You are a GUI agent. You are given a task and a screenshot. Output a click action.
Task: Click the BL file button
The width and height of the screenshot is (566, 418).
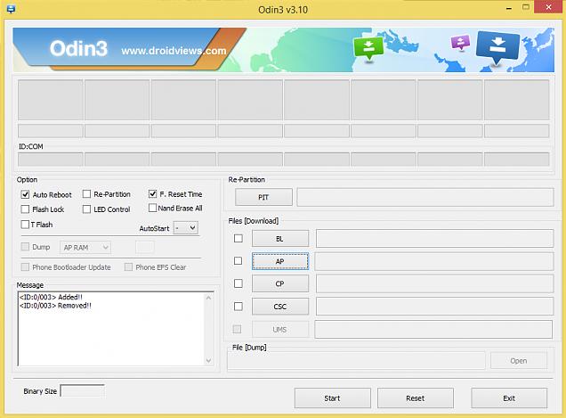pos(280,239)
